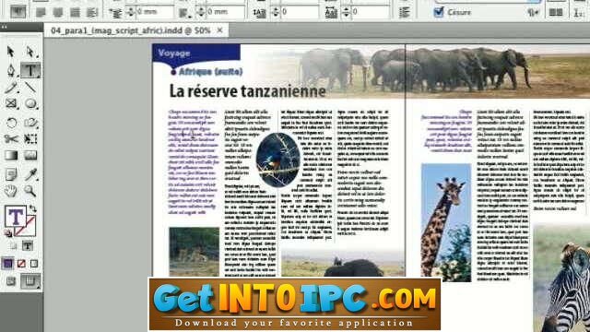The width and height of the screenshot is (590, 332).
Task: Choose the Pen tool
Action: tap(10, 70)
